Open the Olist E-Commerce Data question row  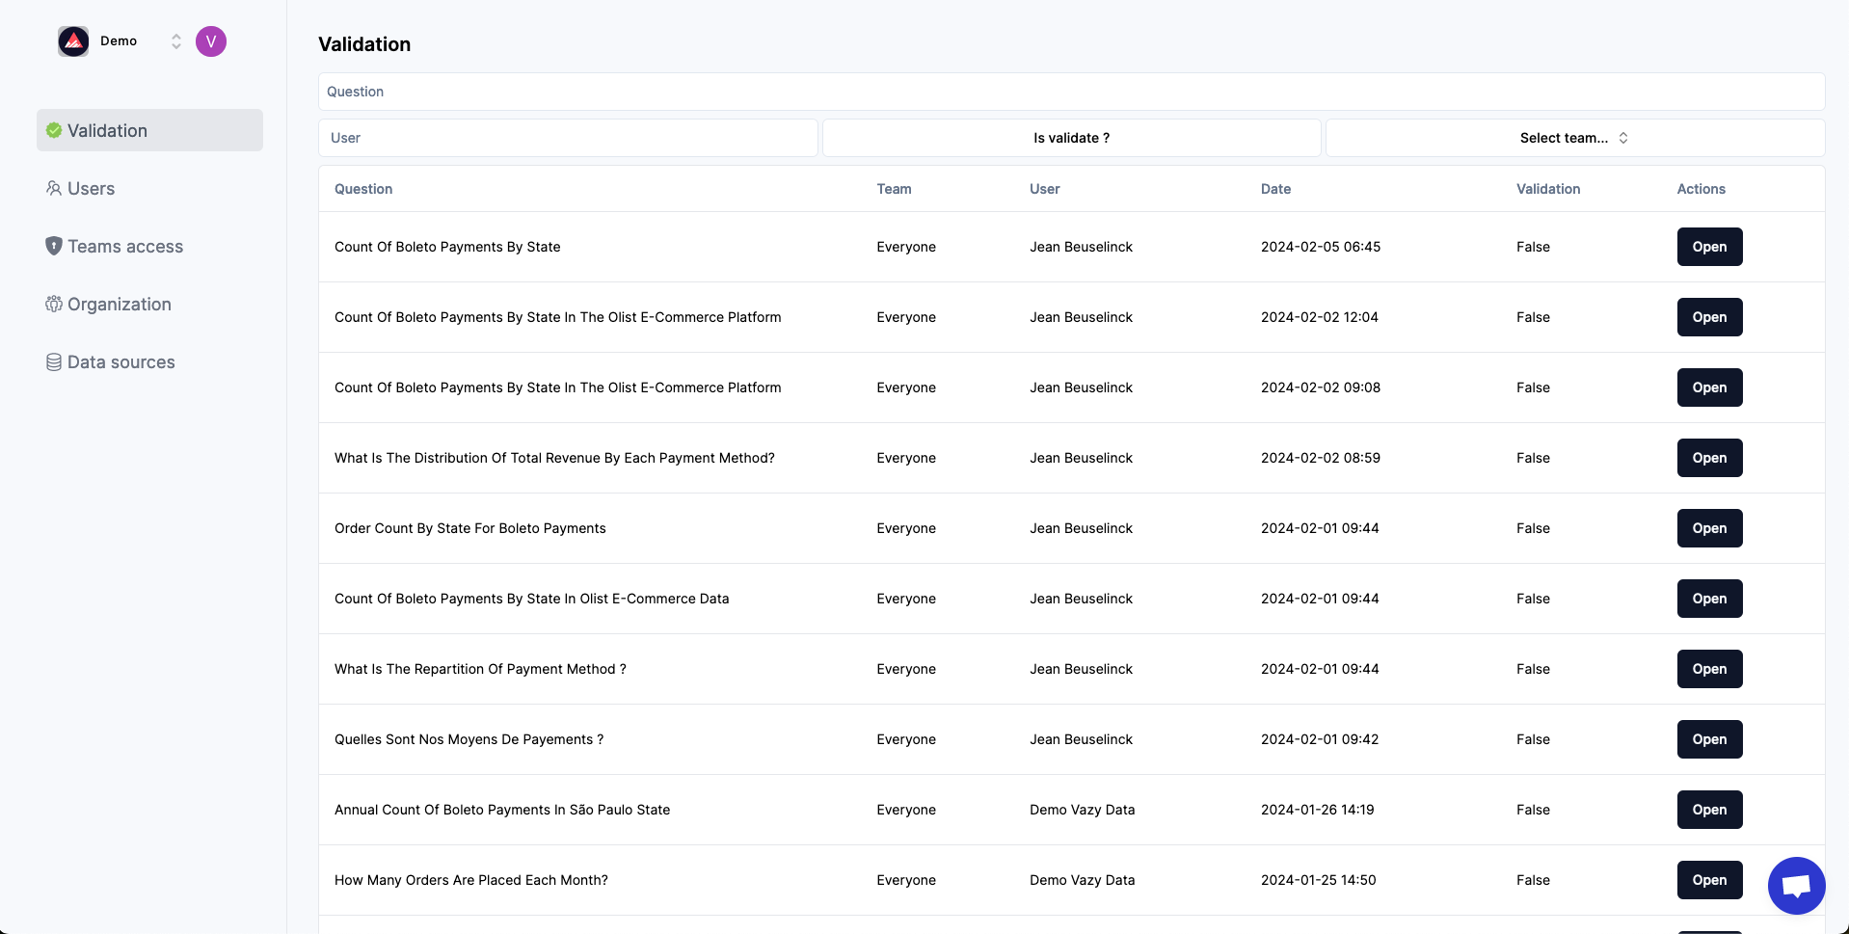coord(1709,599)
